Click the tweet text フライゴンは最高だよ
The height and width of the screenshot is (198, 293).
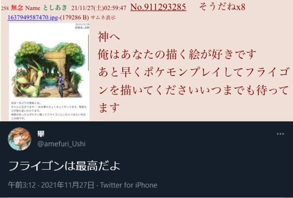click(x=64, y=166)
